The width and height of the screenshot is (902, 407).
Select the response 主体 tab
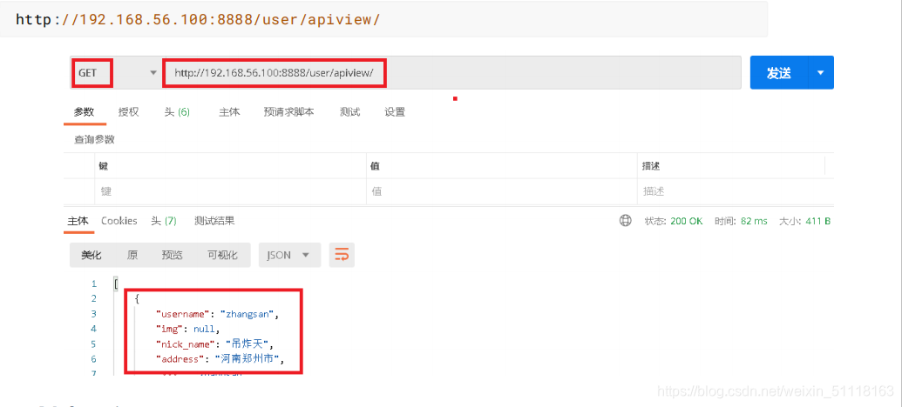[x=78, y=221]
